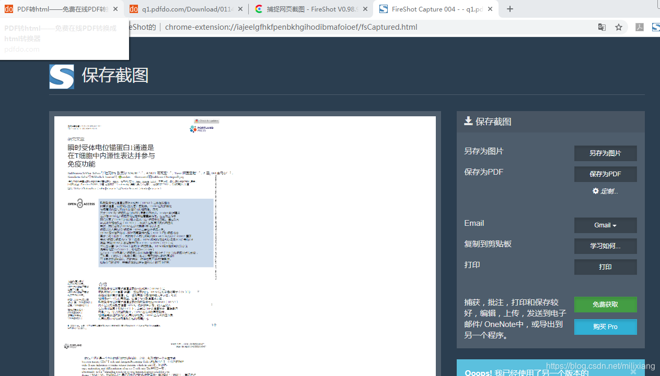Click the address bar URL
660x376 pixels.
click(x=291, y=27)
